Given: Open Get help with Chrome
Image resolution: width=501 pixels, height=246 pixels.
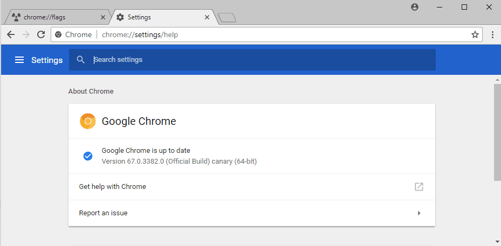Looking at the screenshot, I should pyautogui.click(x=252, y=187).
